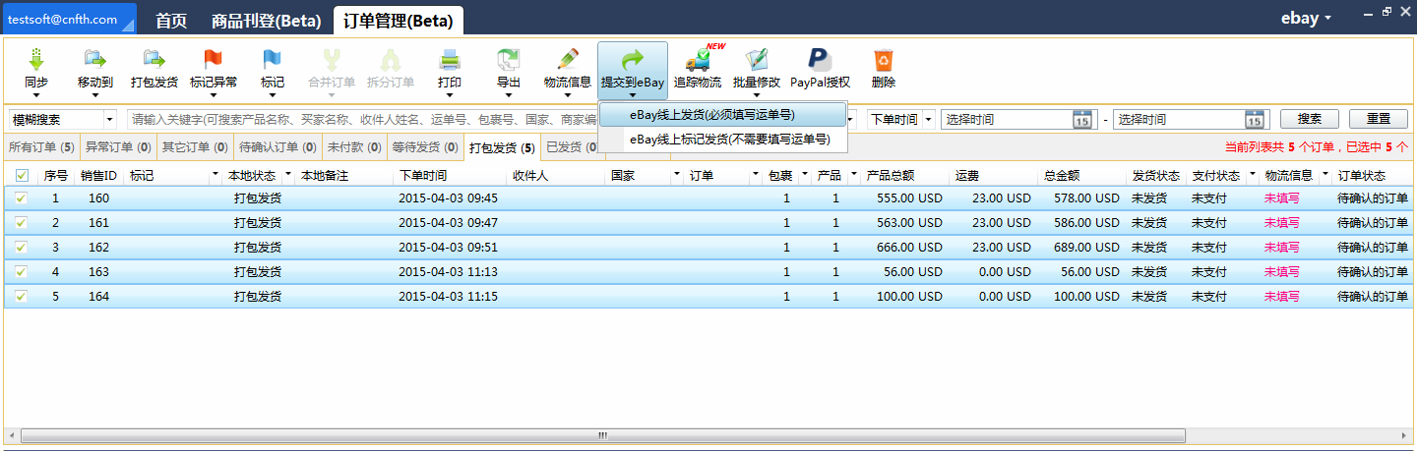This screenshot has height=451, width=1417.
Task: Open the 国家 column filter arrow
Action: [x=676, y=175]
